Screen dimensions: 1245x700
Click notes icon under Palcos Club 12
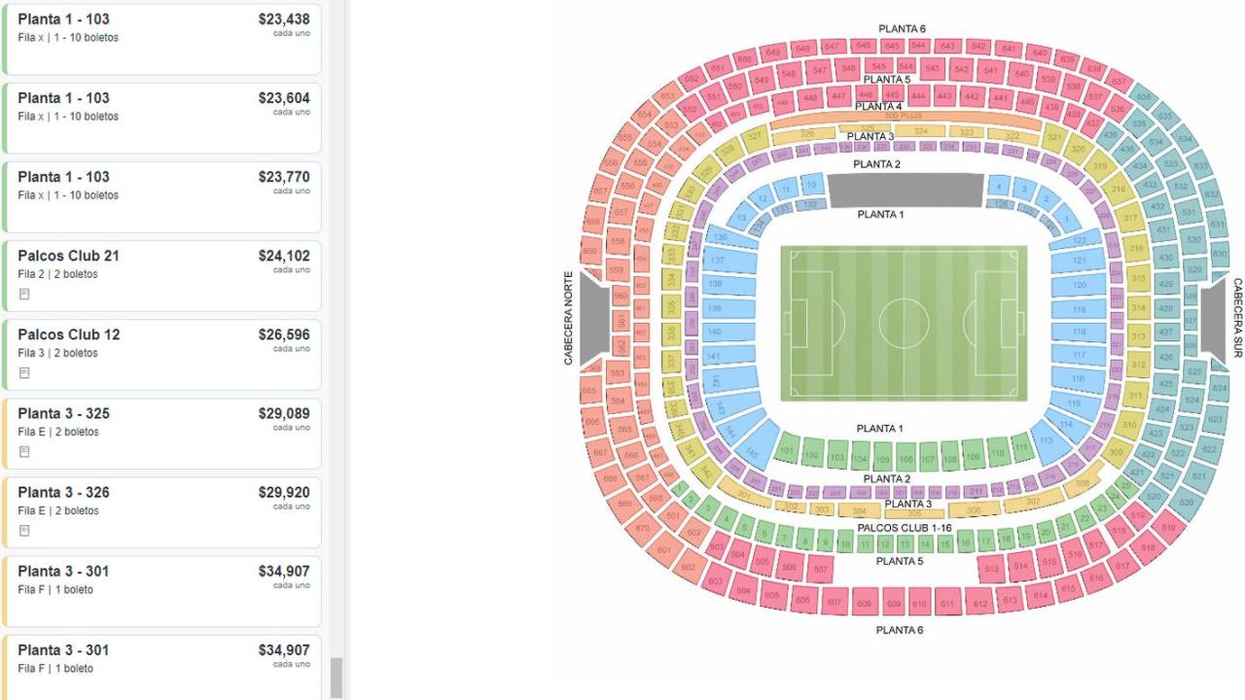click(24, 372)
